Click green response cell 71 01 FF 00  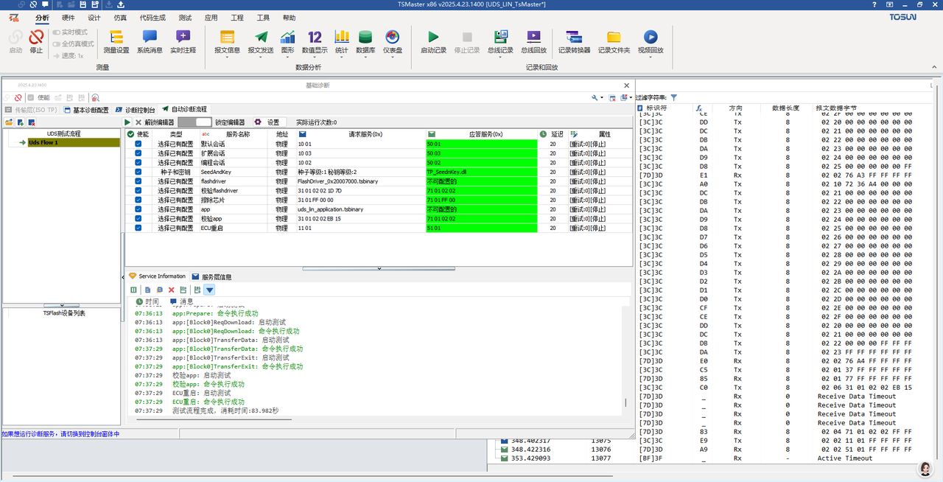[481, 200]
